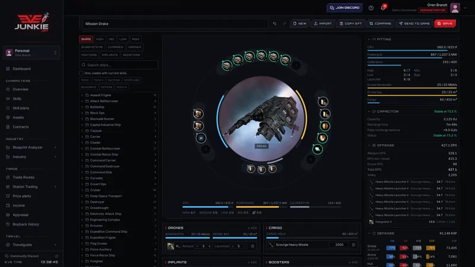Open the character Overview sidebar entry

point(20,90)
